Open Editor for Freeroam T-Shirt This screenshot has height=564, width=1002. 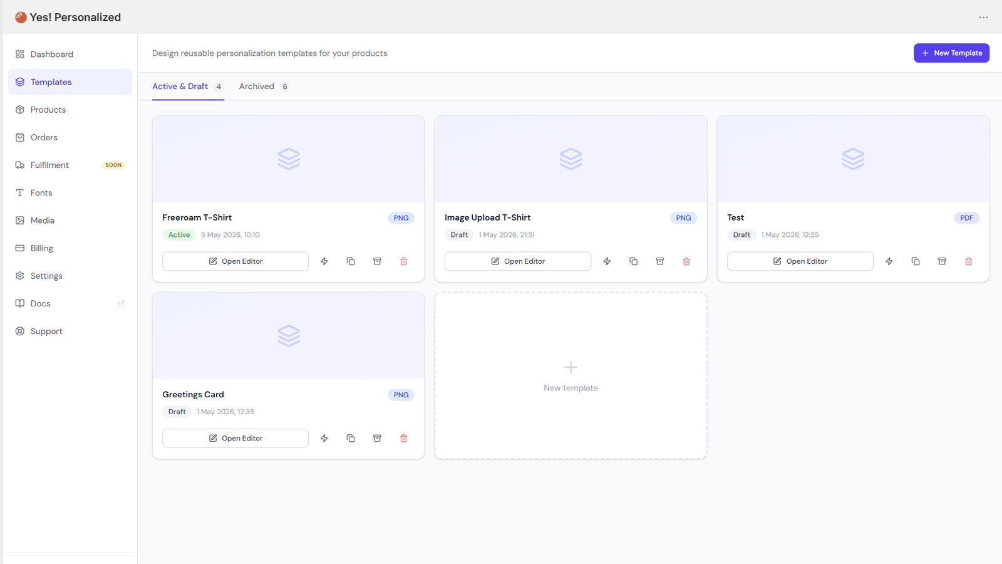235,261
